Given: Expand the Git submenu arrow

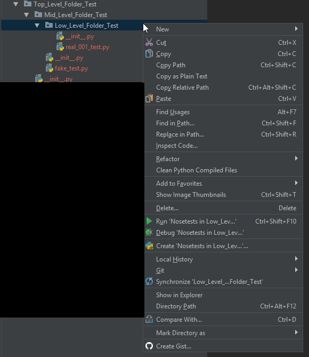Looking at the screenshot, I should click(x=296, y=270).
